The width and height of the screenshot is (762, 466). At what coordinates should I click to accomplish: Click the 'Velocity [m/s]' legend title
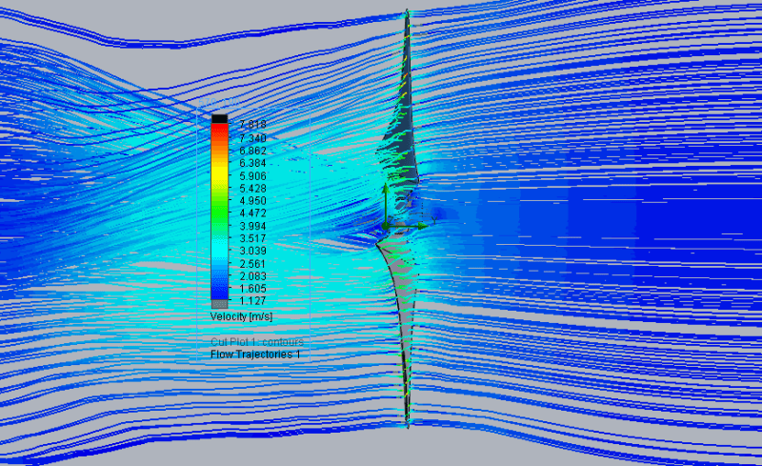pyautogui.click(x=242, y=316)
